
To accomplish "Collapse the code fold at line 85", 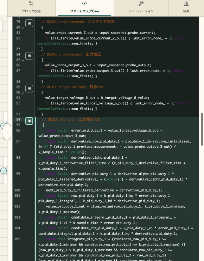I will pos(23,61).
